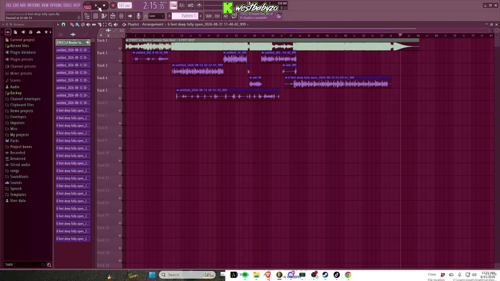Open the OPTIONS menu
The image size is (500, 281).
pyautogui.click(x=56, y=5)
